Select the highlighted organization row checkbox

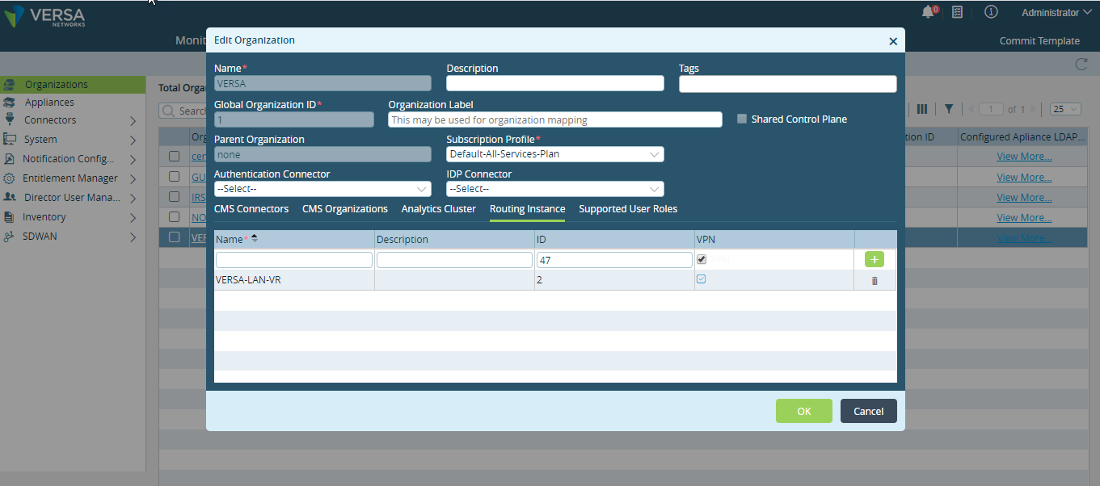(174, 237)
